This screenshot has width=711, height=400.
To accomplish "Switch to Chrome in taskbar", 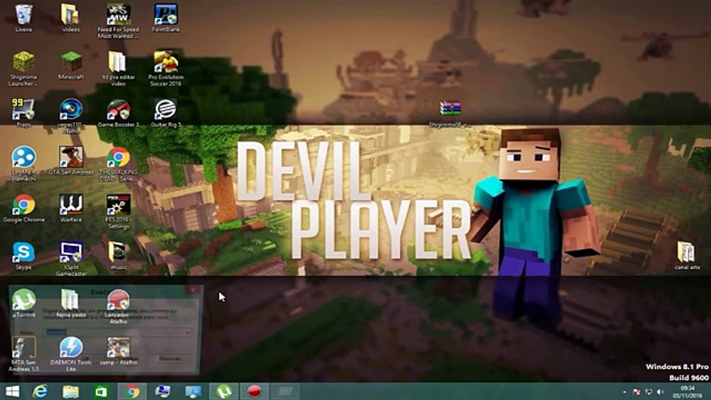I will pyautogui.click(x=132, y=392).
